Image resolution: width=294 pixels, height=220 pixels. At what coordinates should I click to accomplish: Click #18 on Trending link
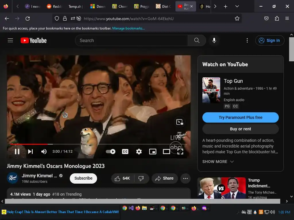(x=67, y=194)
